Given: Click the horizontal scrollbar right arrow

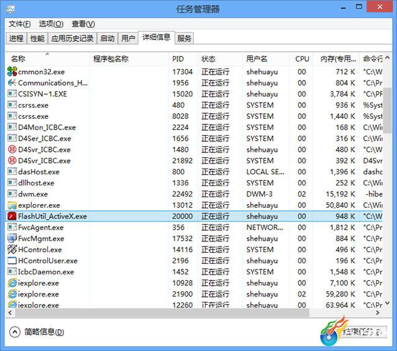Looking at the screenshot, I should click(x=378, y=312).
